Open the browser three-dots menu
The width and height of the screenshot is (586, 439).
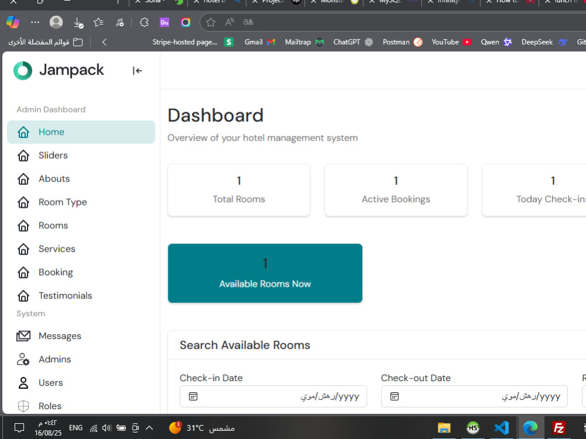[x=35, y=22]
